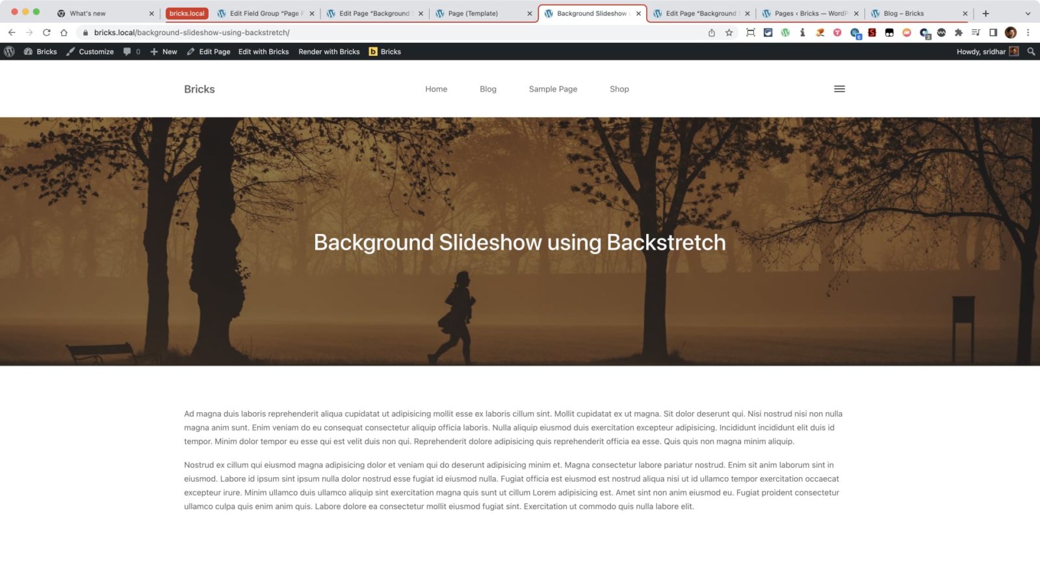
Task: Reload the page with the refresh icon
Action: pyautogui.click(x=46, y=32)
